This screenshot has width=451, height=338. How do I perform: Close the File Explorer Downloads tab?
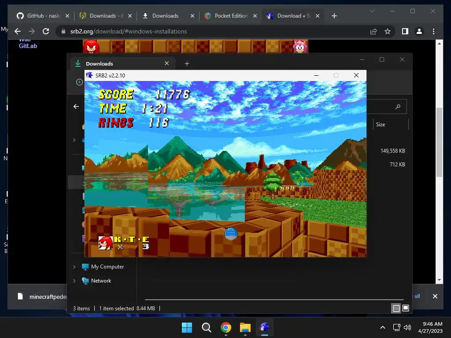tap(166, 63)
